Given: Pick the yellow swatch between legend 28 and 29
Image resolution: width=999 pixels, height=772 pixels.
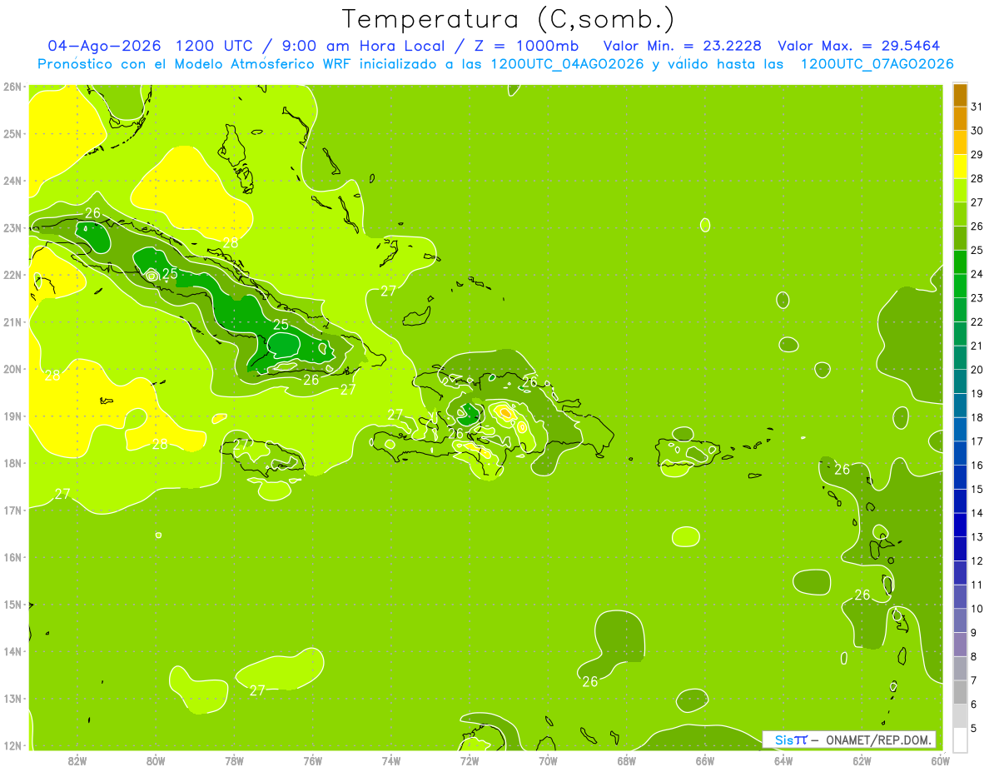Looking at the screenshot, I should coord(960,167).
